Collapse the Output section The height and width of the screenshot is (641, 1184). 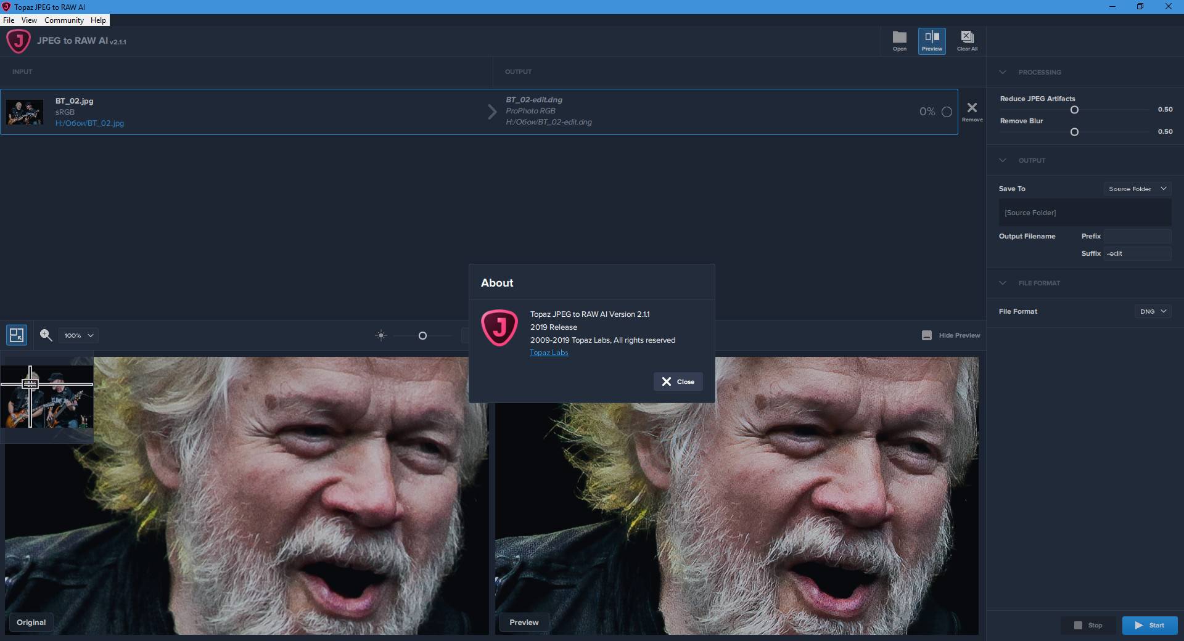[1003, 160]
